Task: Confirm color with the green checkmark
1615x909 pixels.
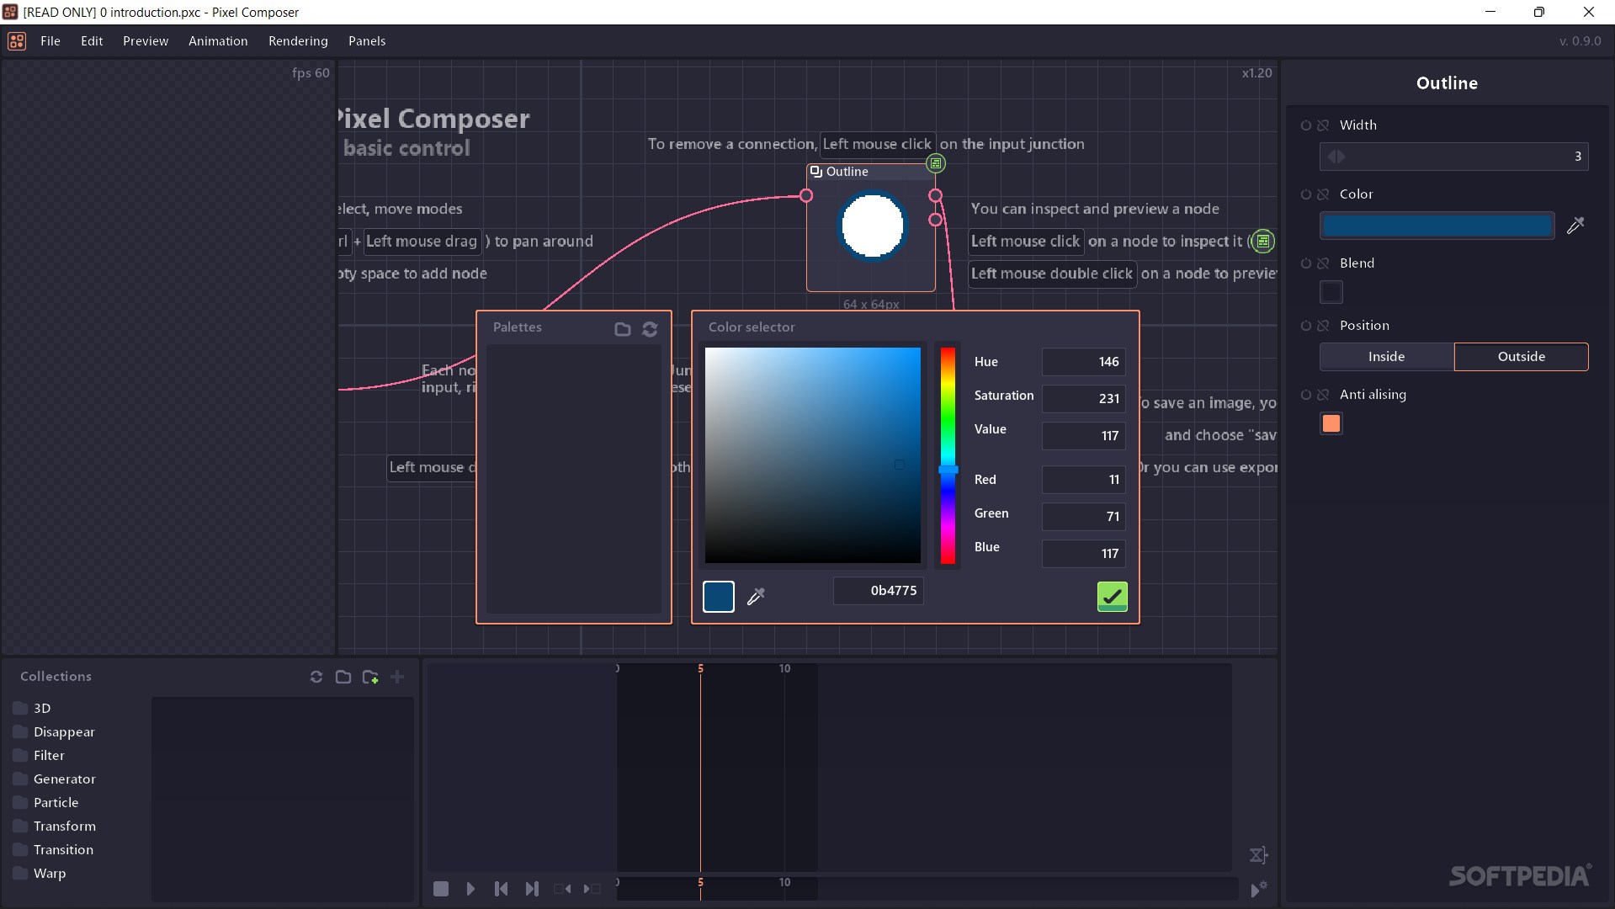Action: (1113, 597)
